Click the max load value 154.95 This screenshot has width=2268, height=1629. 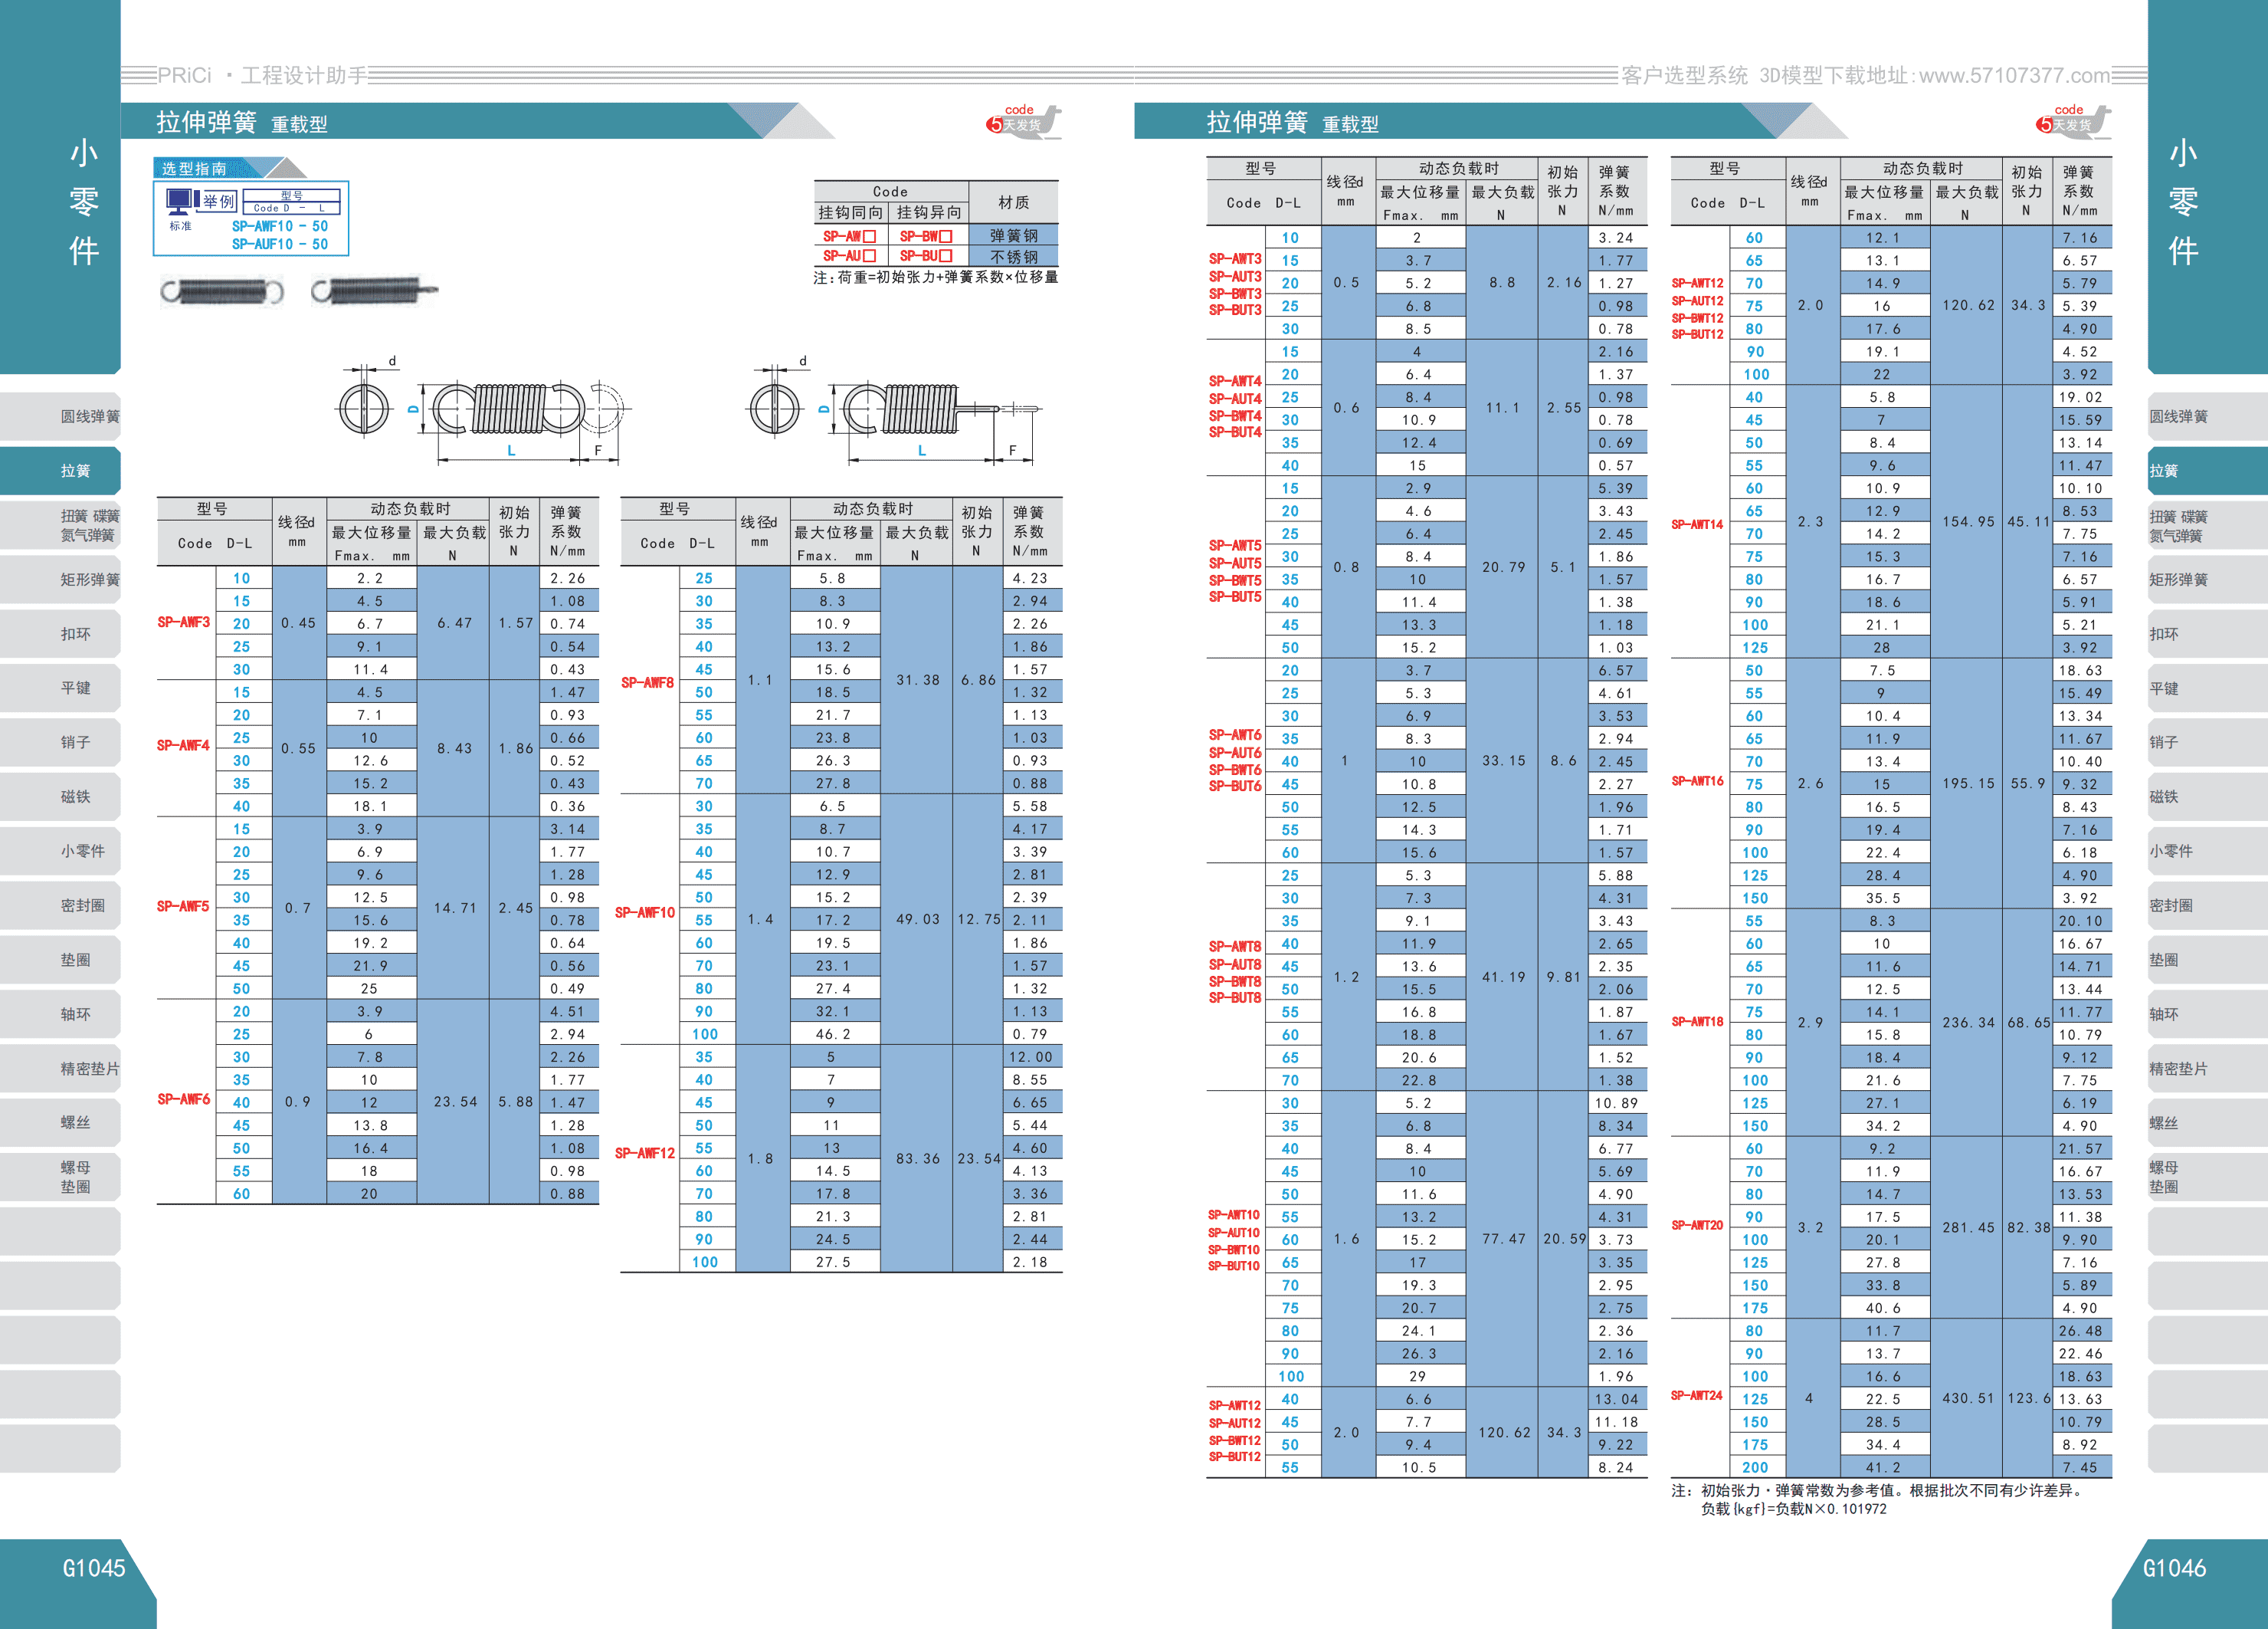[x=1968, y=522]
